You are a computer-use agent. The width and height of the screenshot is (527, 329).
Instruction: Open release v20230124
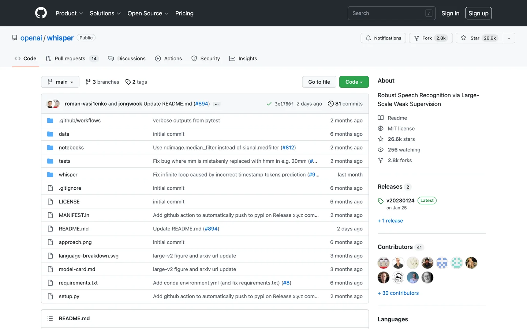(x=400, y=200)
